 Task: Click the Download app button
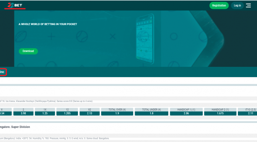click(x=28, y=51)
